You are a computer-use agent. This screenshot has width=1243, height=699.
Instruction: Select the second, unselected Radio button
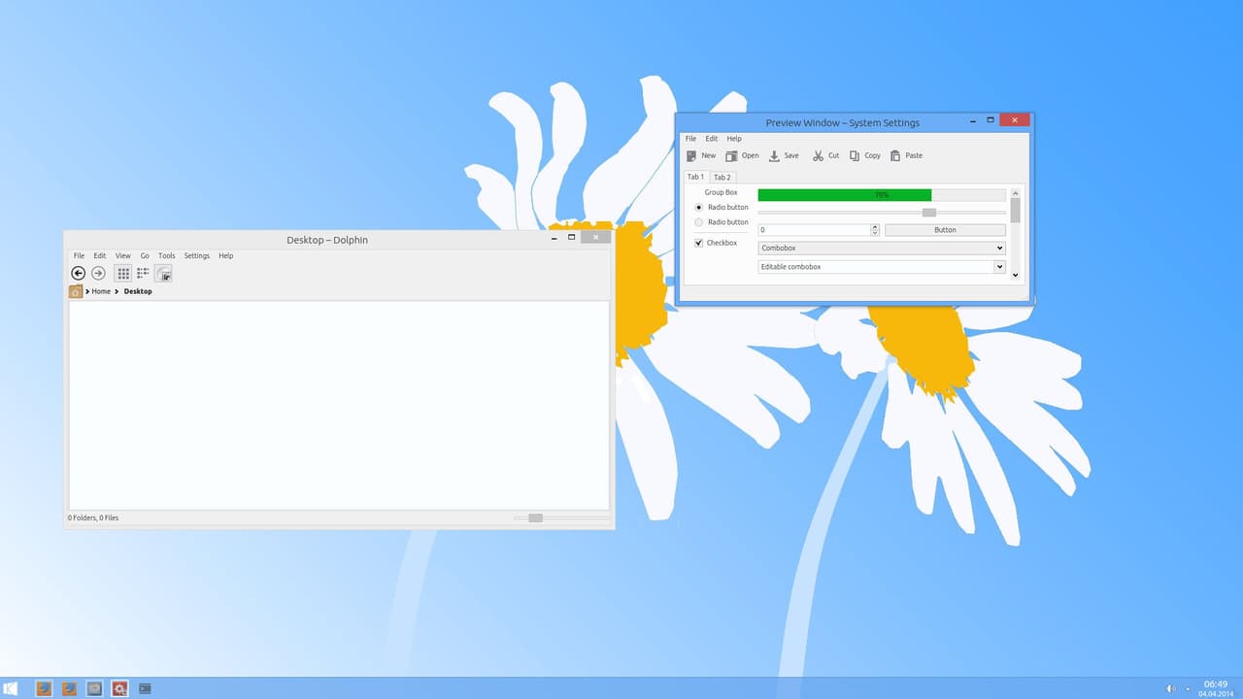699,222
